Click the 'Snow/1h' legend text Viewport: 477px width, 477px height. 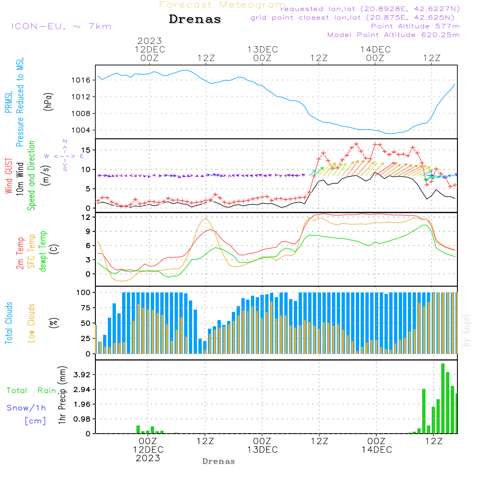click(26, 408)
